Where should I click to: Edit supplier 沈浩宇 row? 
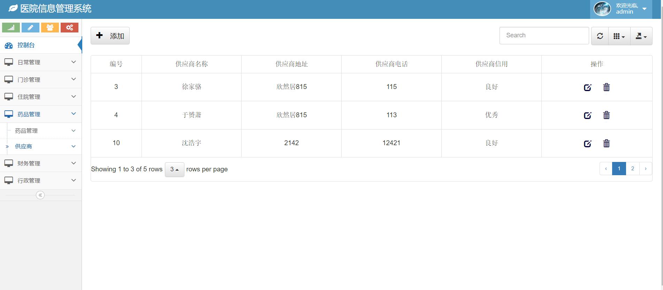click(588, 143)
